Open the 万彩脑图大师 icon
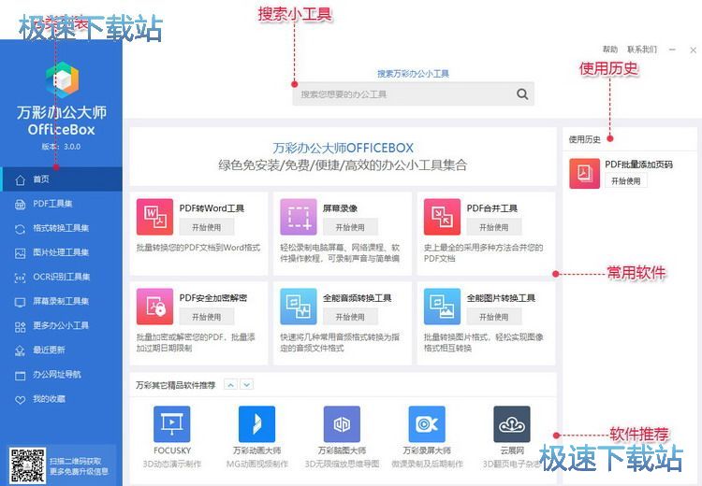The image size is (702, 486). click(x=342, y=424)
